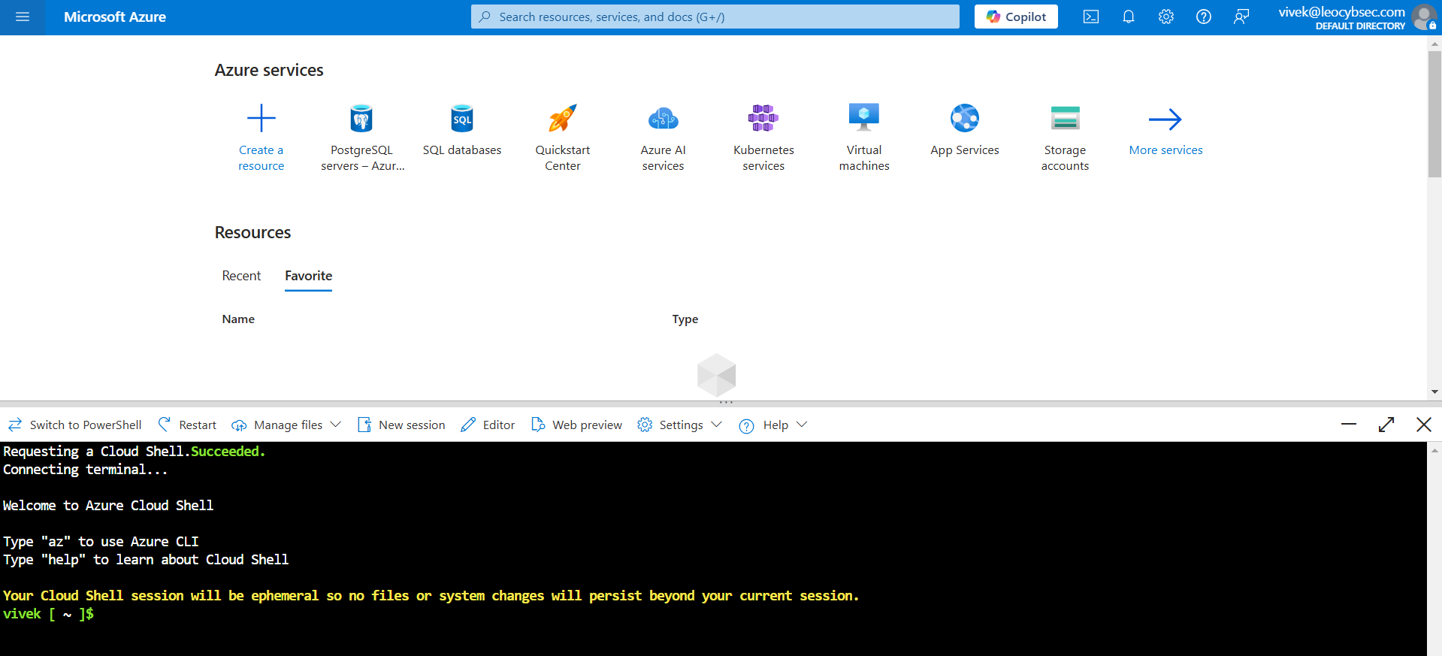This screenshot has width=1442, height=656.
Task: Click the PostgreSQL servers label
Action: coord(363,158)
